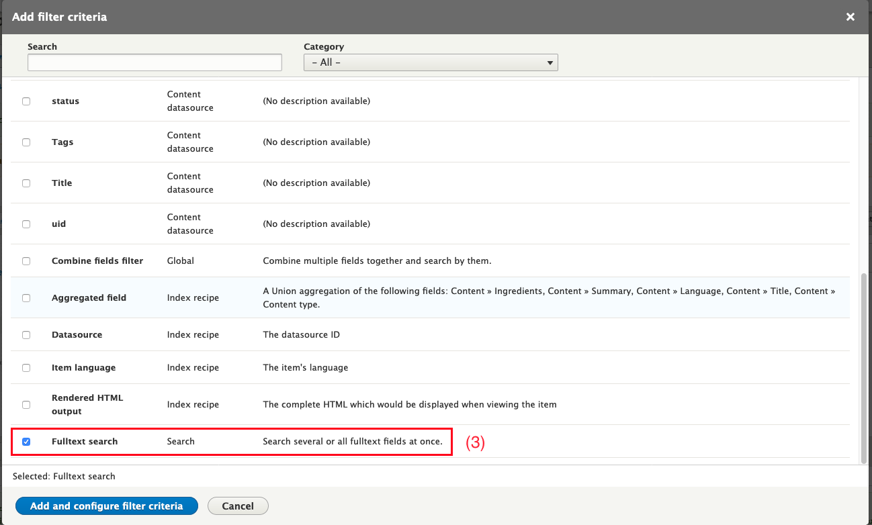Image resolution: width=872 pixels, height=525 pixels.
Task: Click the Aggregated field label
Action: pos(89,298)
